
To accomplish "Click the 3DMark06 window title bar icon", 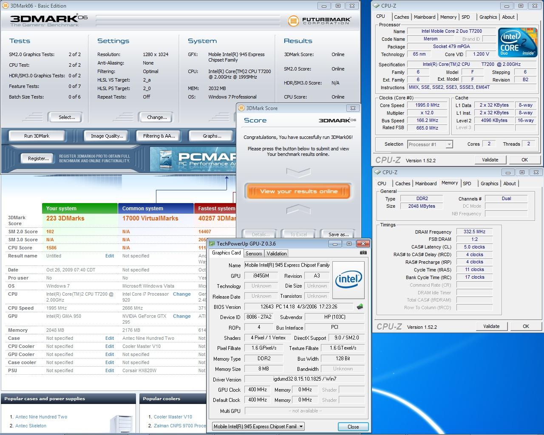I will click(x=5, y=6).
